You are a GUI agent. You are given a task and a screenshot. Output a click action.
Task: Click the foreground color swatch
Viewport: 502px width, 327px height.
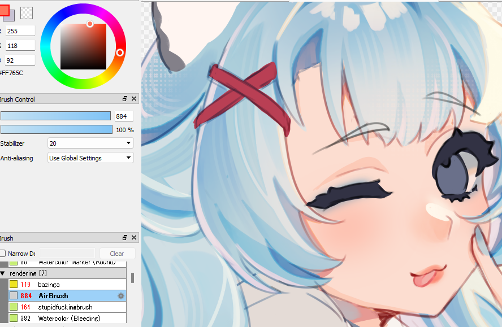[4, 10]
